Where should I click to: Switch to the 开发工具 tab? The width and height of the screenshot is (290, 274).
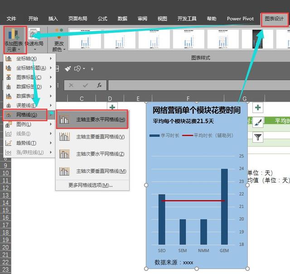tap(187, 19)
